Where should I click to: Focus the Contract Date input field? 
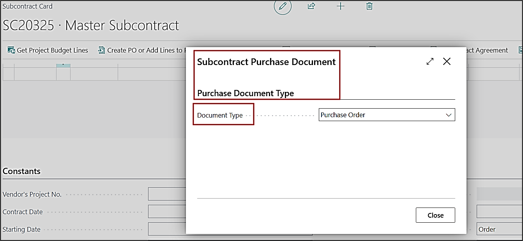(x=167, y=212)
